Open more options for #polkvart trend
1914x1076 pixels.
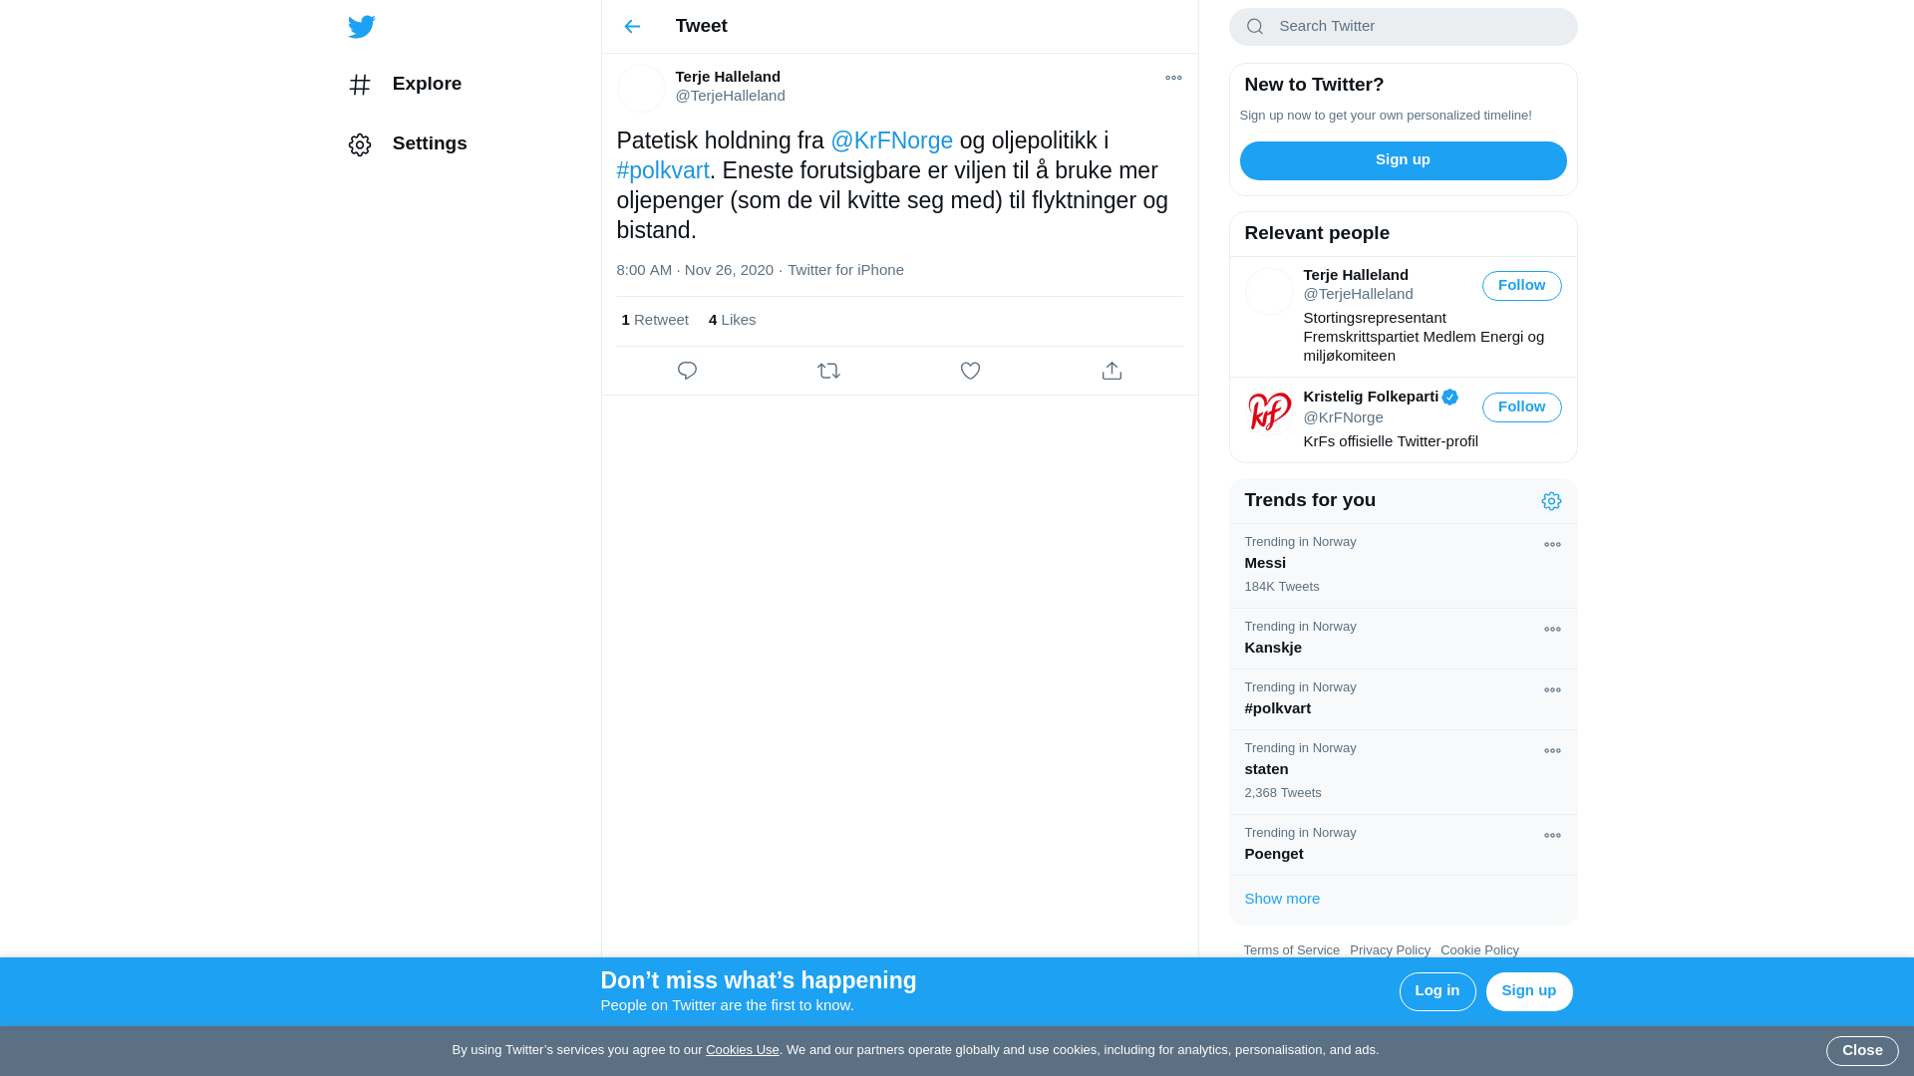pos(1552,690)
